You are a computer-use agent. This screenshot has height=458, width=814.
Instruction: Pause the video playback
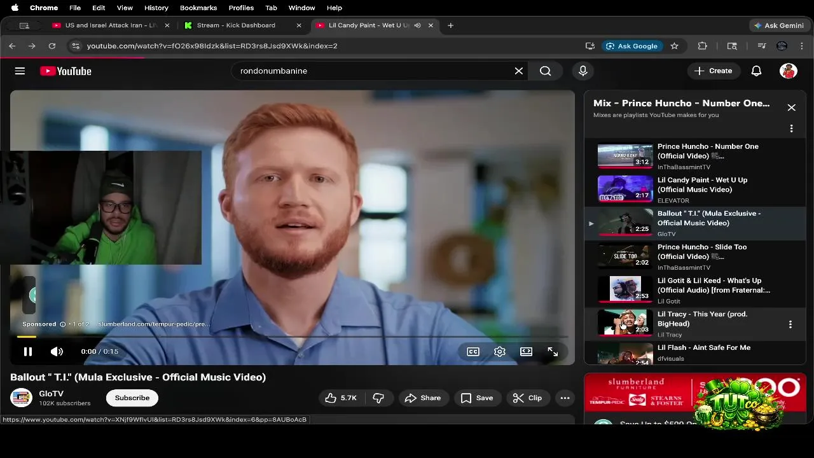coord(28,351)
